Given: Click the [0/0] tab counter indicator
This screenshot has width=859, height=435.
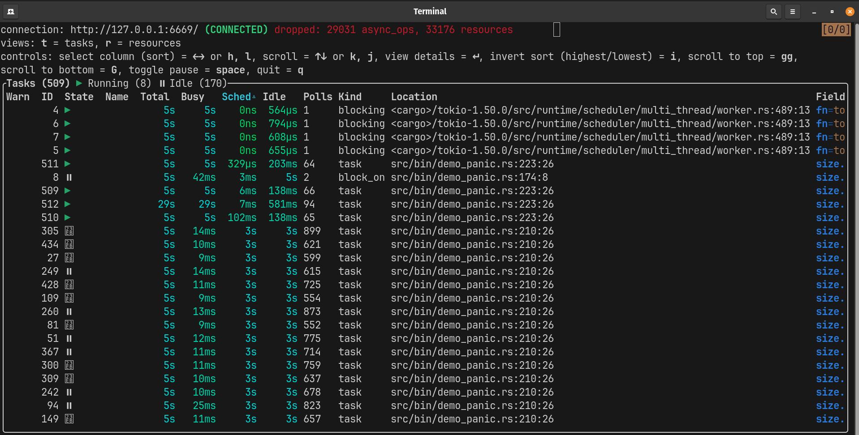Looking at the screenshot, I should point(836,29).
